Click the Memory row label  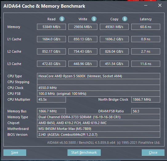click(x=14, y=27)
